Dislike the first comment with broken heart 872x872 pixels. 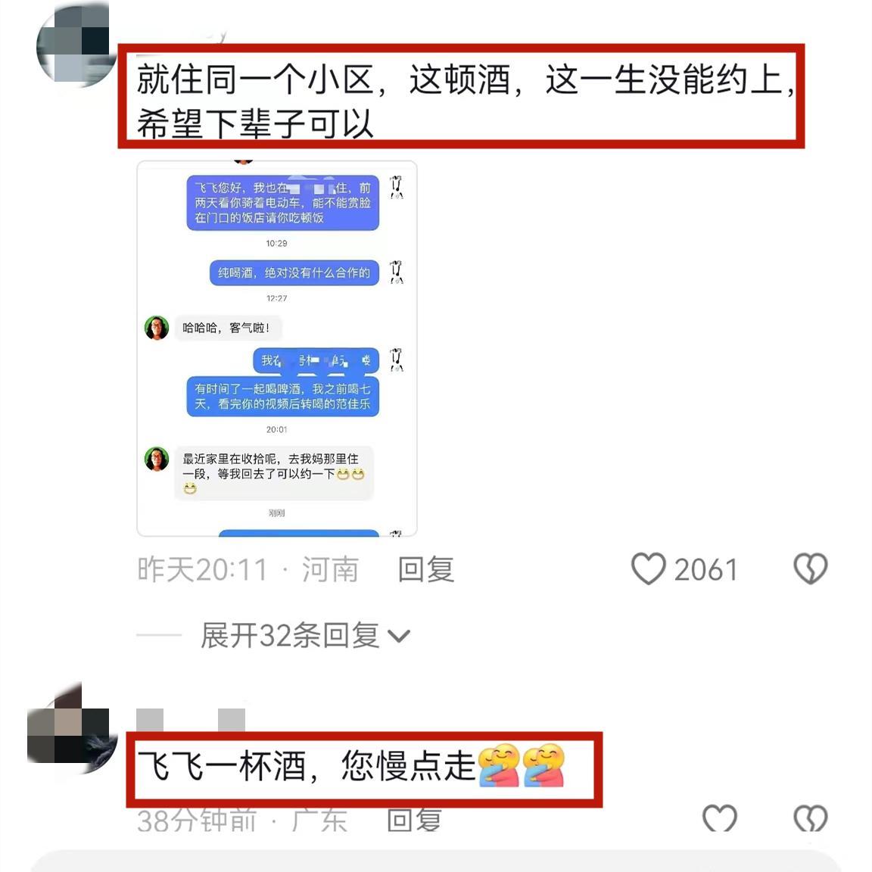tap(810, 569)
